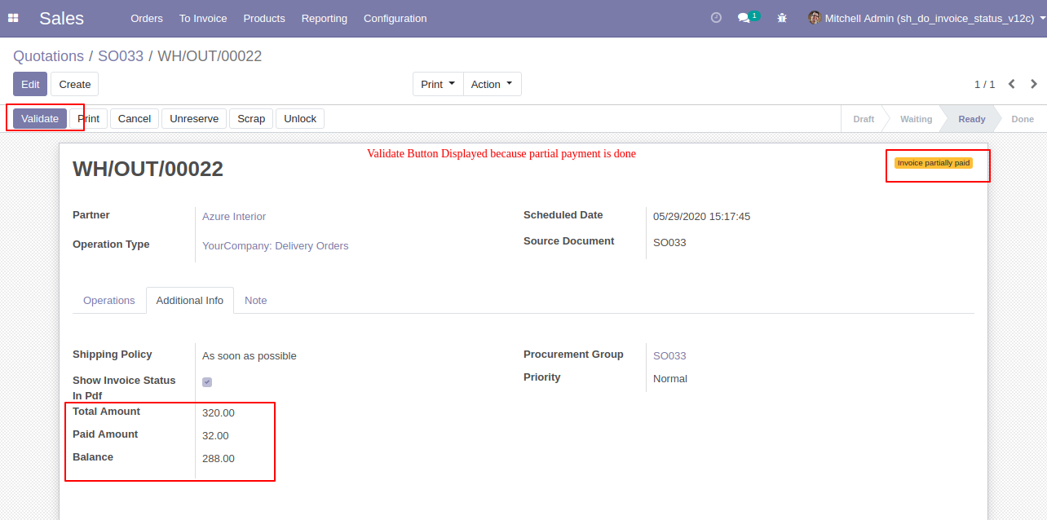Click scheduled date 05/29/2020 15:17:45

[x=701, y=216]
